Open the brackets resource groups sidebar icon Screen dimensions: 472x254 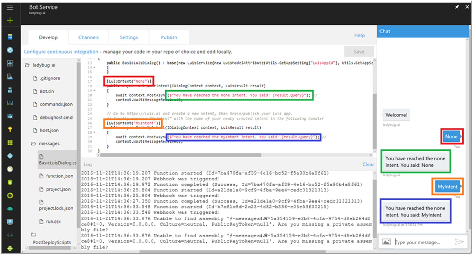coord(10,103)
